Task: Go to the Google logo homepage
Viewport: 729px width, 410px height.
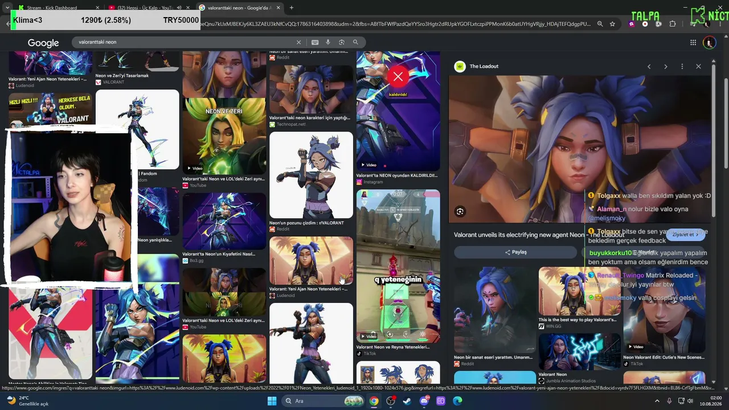Action: 43,43
